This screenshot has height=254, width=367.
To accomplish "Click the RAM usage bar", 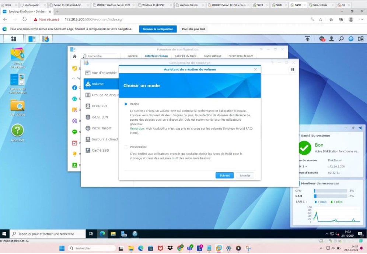I will point(330,196).
